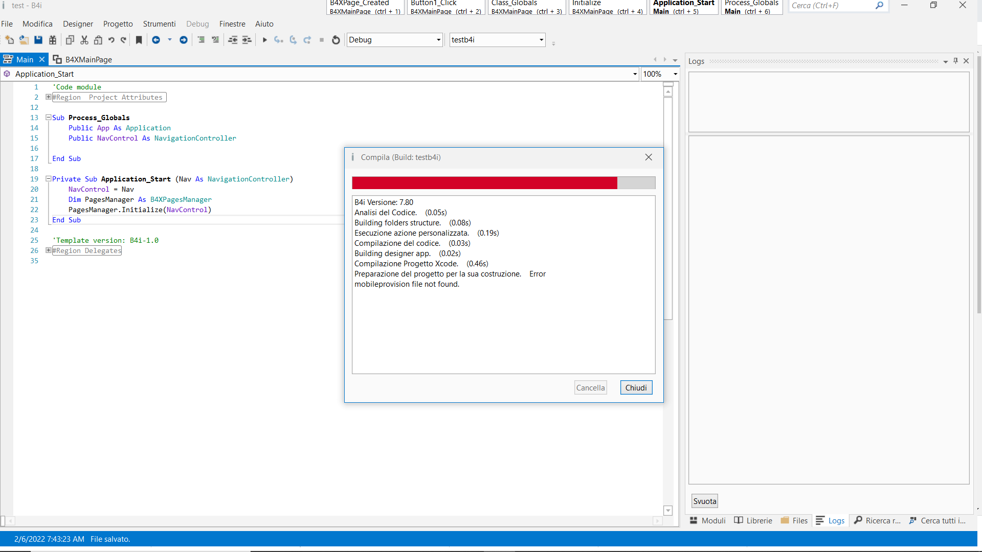Click the Restart circular arrow icon

click(336, 40)
